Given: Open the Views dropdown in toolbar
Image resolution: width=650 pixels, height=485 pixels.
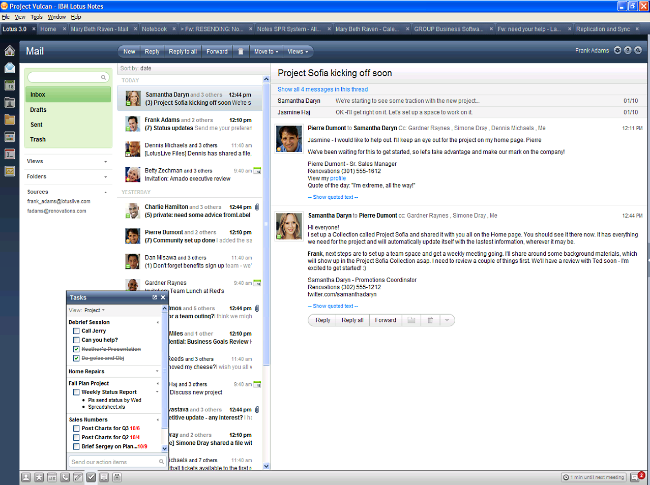Looking at the screenshot, I should coord(298,51).
